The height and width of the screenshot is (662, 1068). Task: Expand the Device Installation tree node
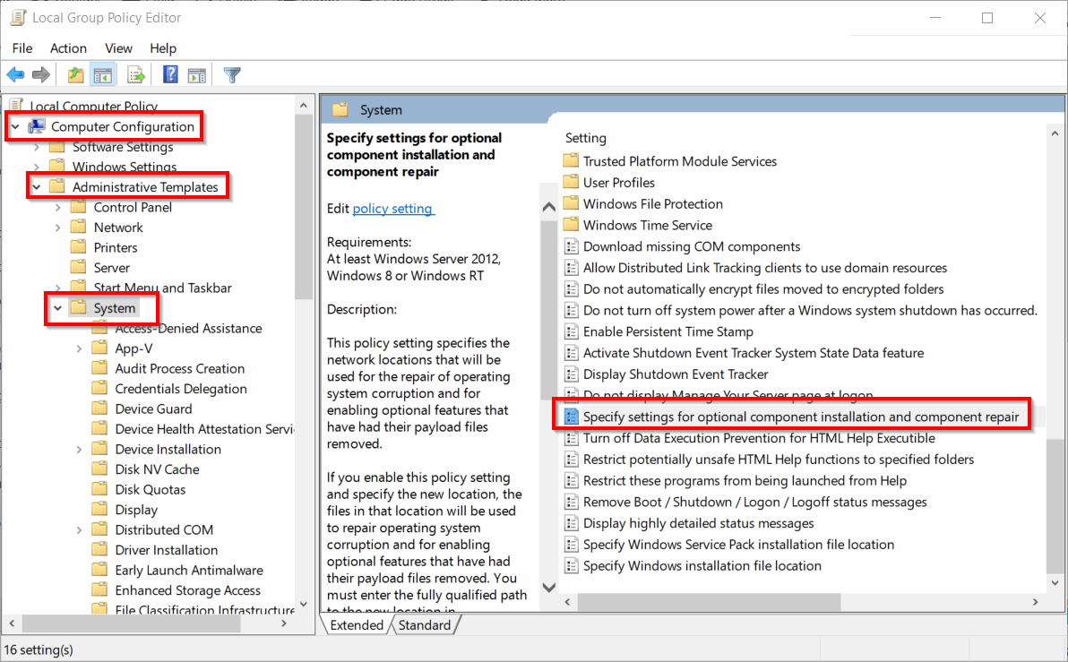click(79, 450)
